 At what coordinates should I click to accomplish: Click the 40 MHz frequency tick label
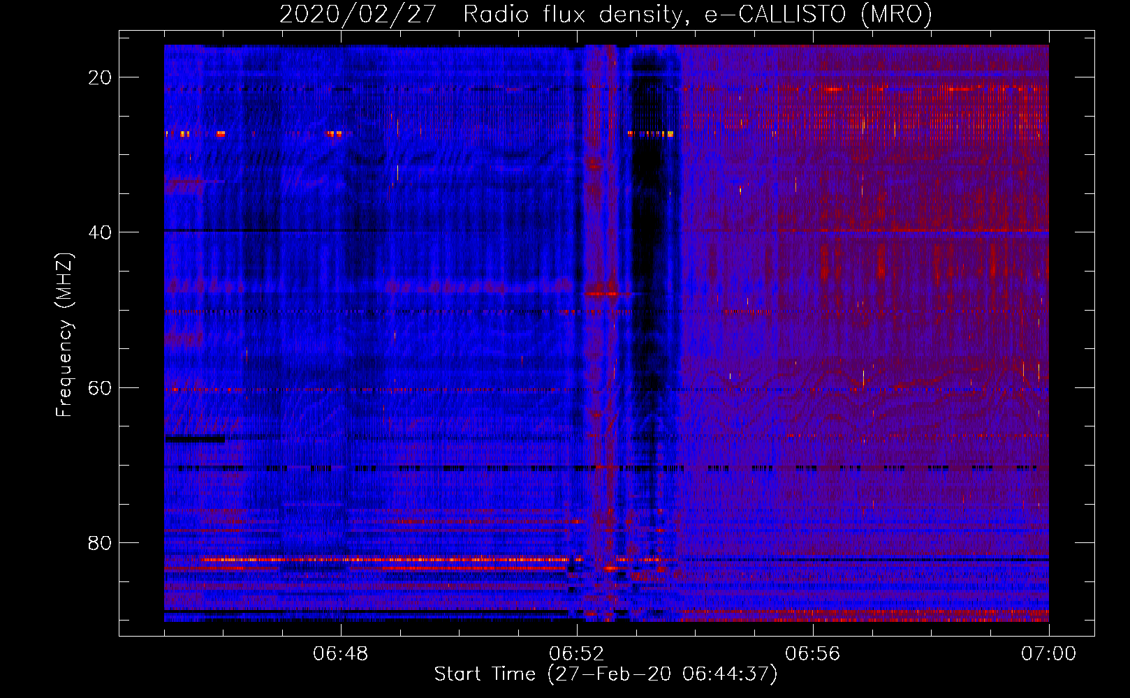pyautogui.click(x=100, y=232)
